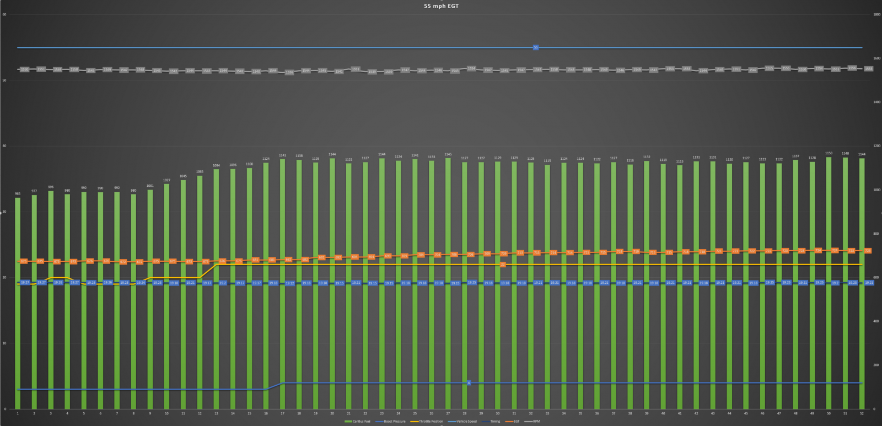Select the Timing legend entry

coord(491,422)
